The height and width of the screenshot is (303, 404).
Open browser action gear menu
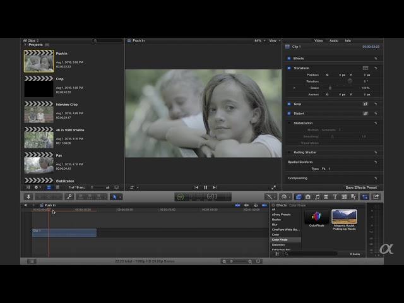pyautogui.click(x=37, y=187)
